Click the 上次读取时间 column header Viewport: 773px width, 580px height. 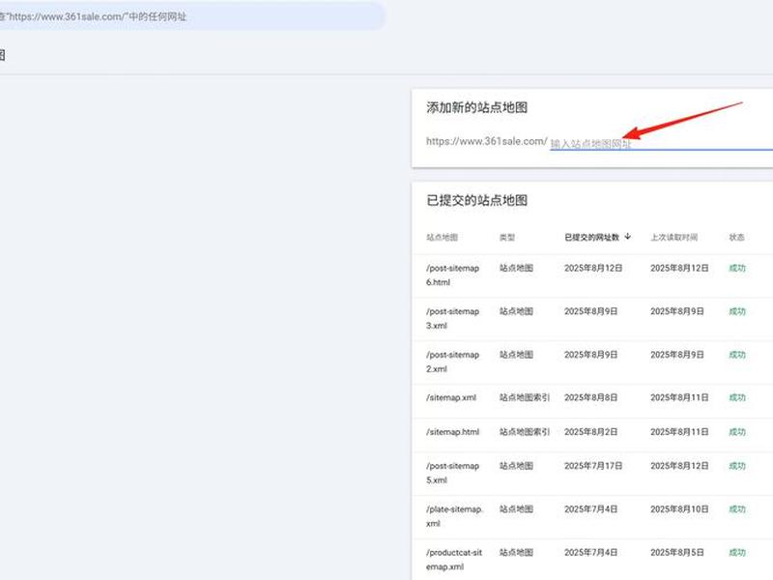(673, 237)
